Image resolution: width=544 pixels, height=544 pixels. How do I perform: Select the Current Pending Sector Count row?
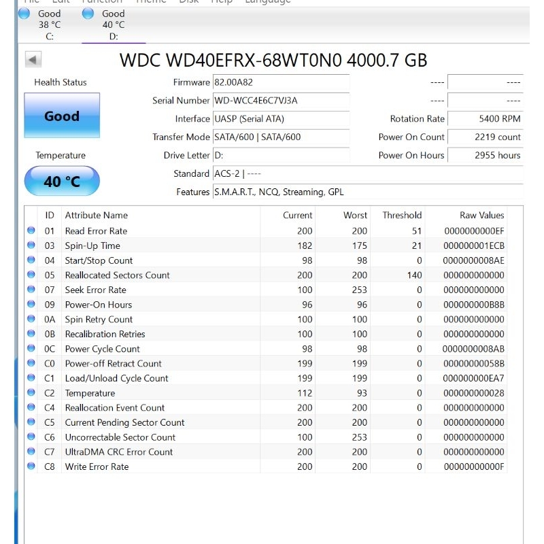click(x=124, y=422)
